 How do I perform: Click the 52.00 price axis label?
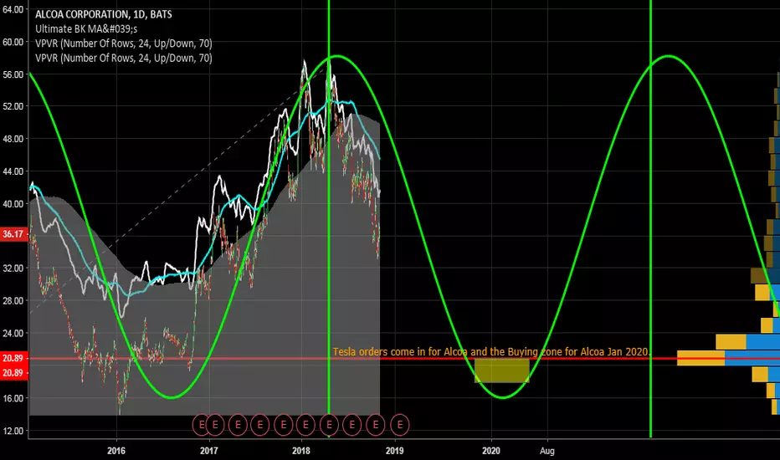(13, 106)
